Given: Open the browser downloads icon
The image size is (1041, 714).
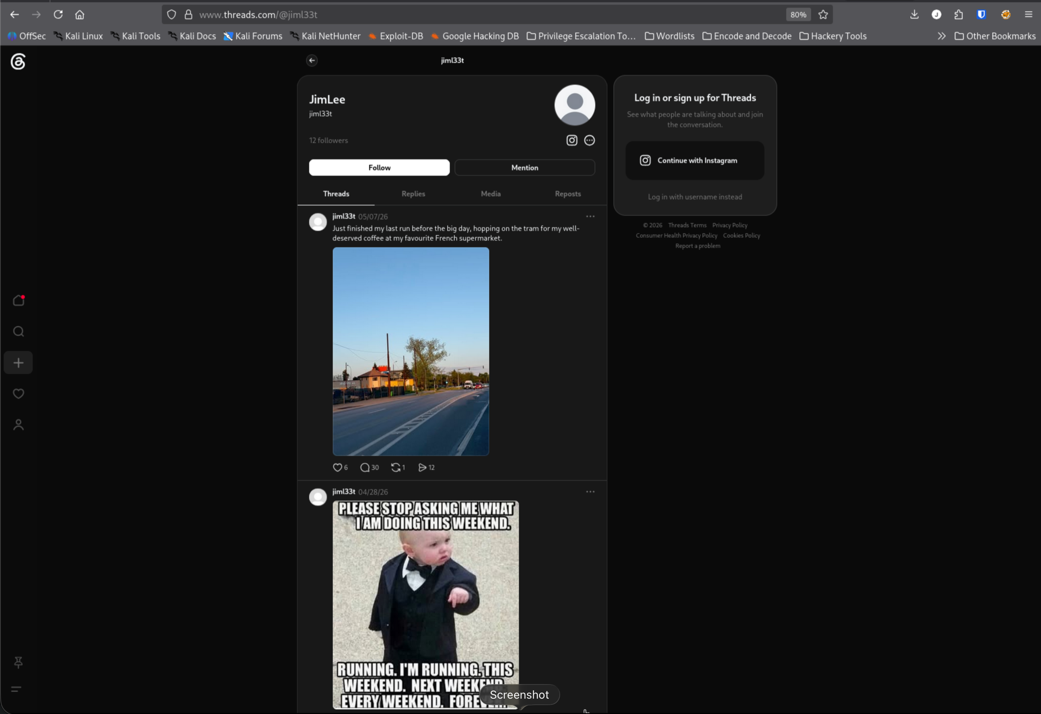Looking at the screenshot, I should [x=914, y=15].
